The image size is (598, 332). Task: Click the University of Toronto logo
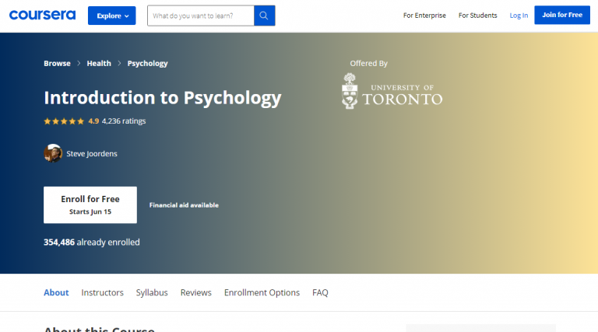click(392, 91)
